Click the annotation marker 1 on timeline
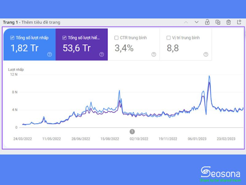Image resolution: width=246 pixels, height=185 pixels. [x=132, y=132]
